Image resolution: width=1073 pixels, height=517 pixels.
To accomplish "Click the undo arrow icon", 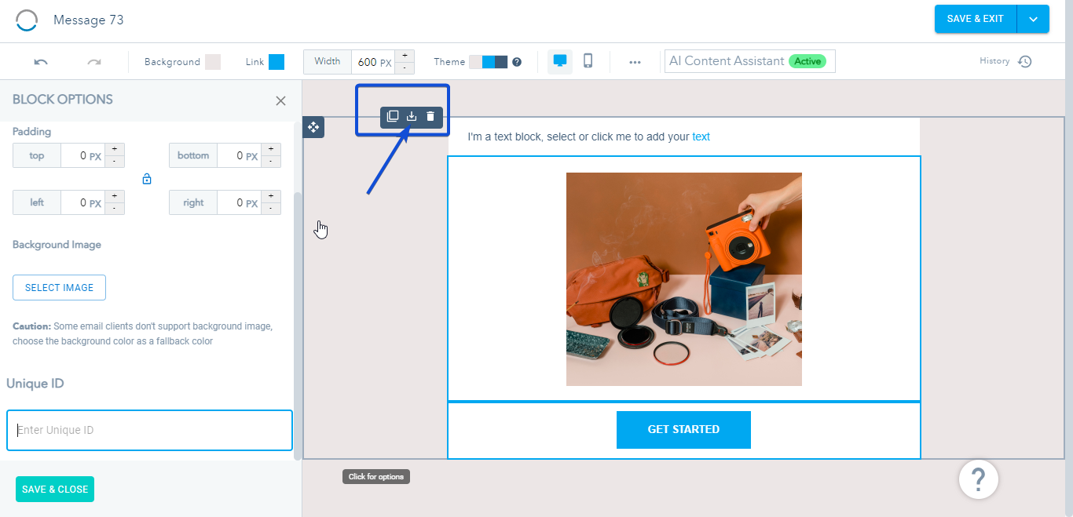I will coord(41,62).
